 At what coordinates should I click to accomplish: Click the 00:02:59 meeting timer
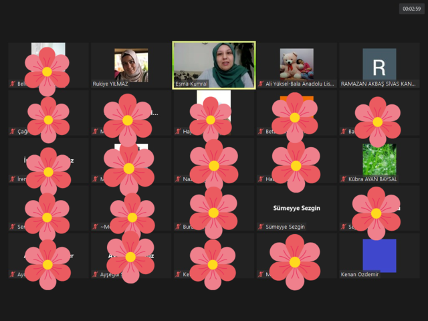coord(412,9)
